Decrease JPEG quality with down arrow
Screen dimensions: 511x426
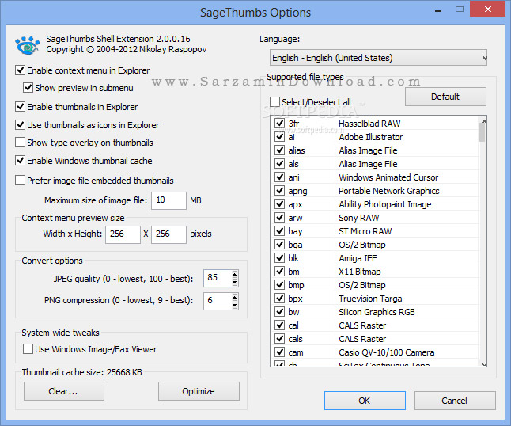tap(235, 283)
